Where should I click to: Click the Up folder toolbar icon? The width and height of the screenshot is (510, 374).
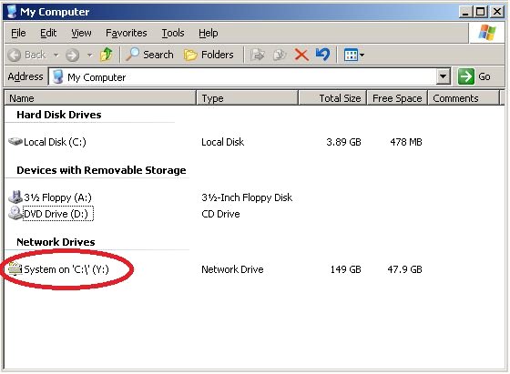pos(107,55)
